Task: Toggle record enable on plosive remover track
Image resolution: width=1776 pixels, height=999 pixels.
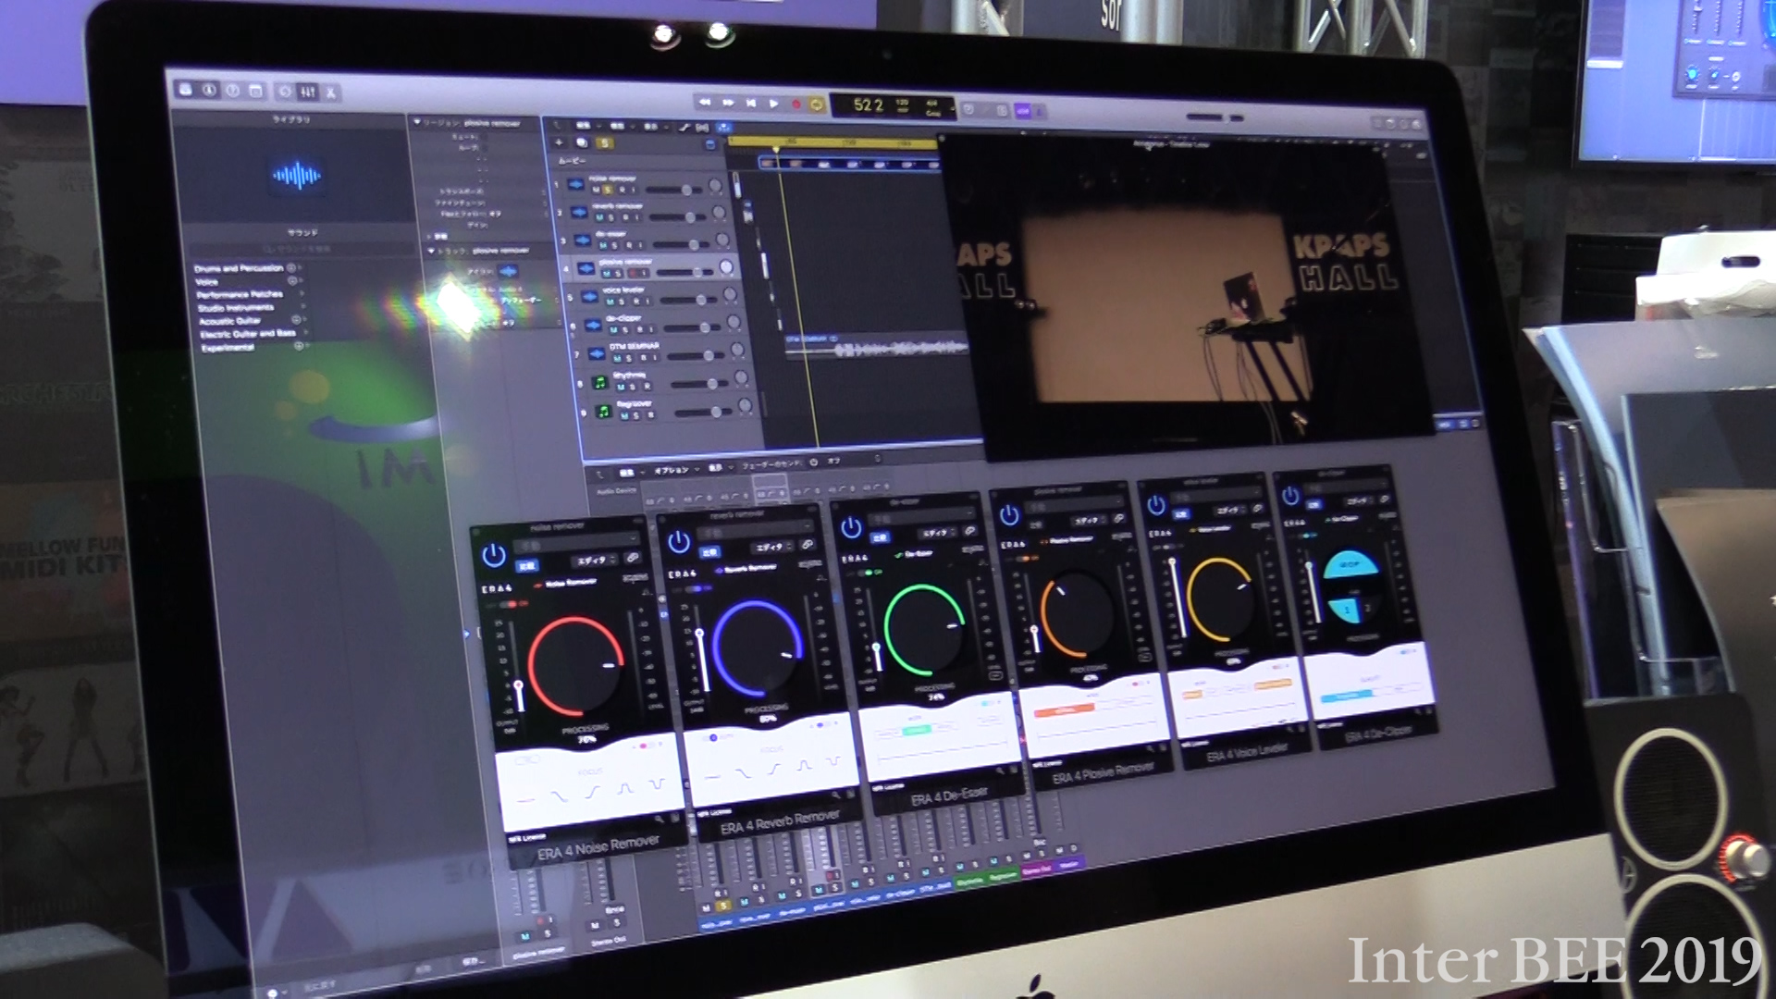Action: (633, 273)
